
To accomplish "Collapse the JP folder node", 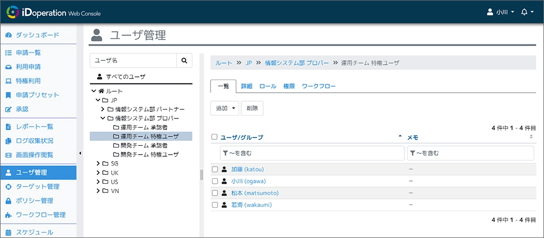I will coord(98,100).
